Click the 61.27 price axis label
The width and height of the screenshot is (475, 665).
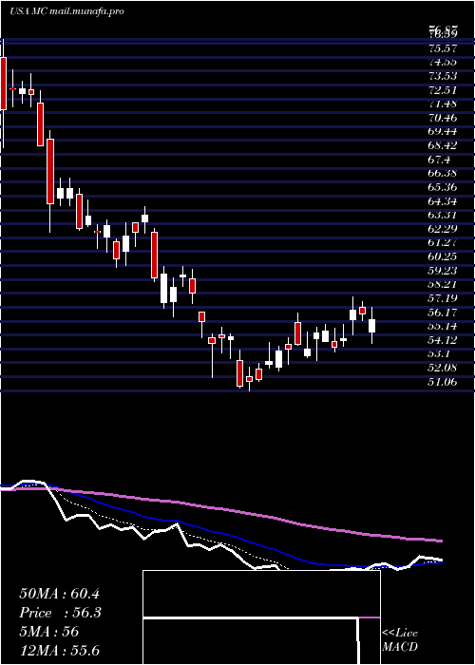443,242
